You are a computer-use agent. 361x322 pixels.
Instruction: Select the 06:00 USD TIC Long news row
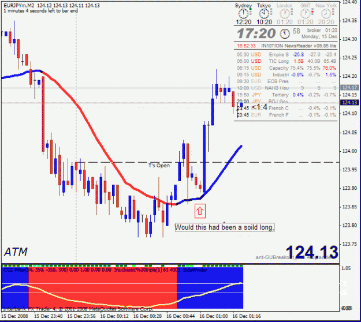pos(286,61)
